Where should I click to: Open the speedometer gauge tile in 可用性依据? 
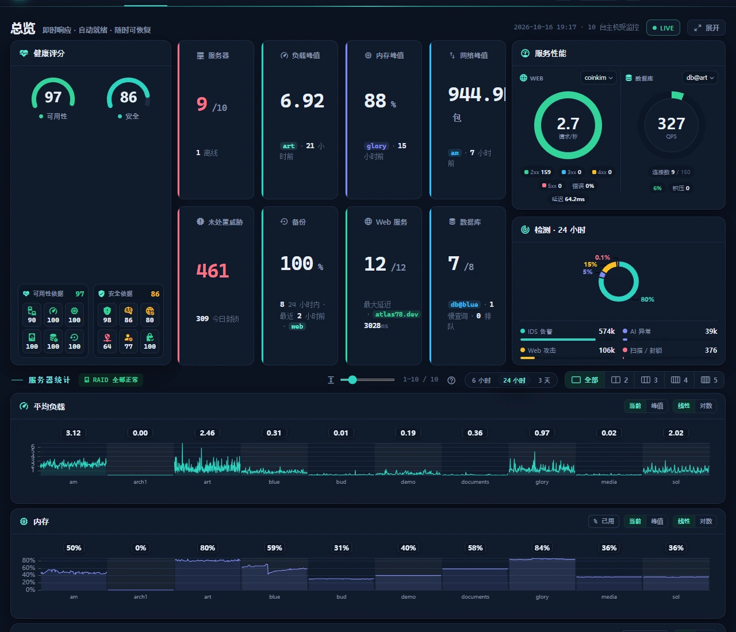[x=53, y=314]
